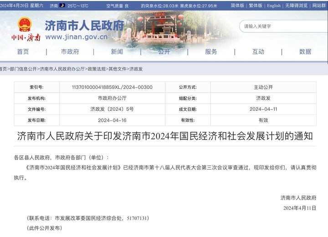328x237 pixels.
Task: Select the 新闻 navigation tab
Action: (117, 52)
